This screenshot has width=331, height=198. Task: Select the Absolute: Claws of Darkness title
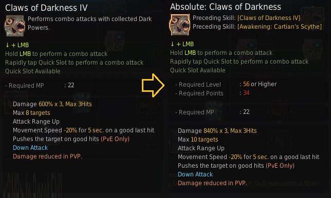click(x=226, y=7)
